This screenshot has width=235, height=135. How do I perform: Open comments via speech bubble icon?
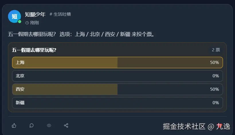(32, 126)
